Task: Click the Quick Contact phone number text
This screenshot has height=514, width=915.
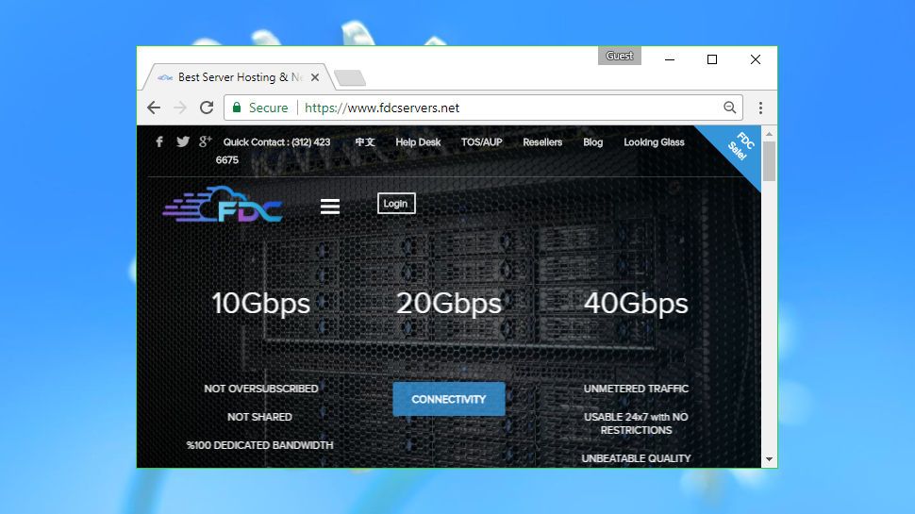Action: pos(274,151)
